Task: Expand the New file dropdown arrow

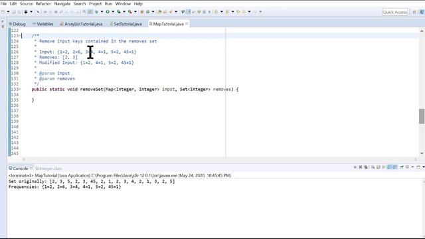Action: tap(8, 12)
